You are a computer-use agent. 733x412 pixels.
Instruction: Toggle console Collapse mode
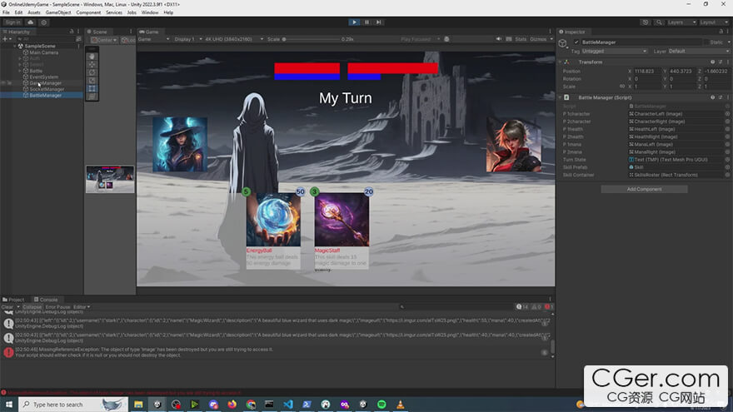click(32, 307)
